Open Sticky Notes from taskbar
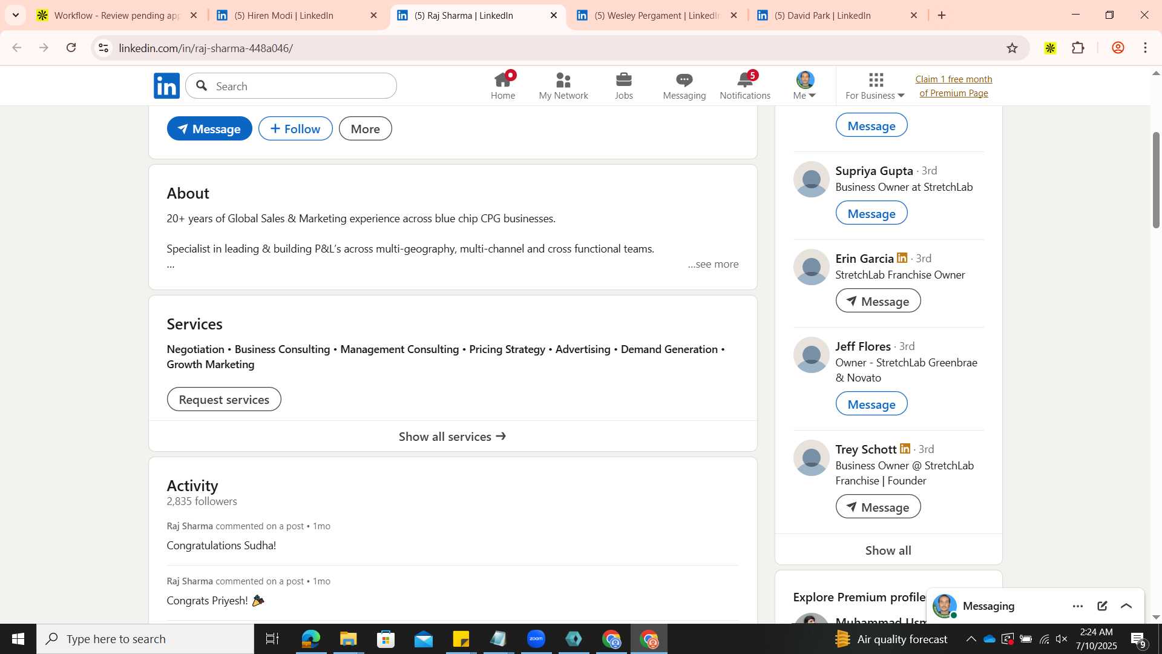1162x654 pixels. tap(461, 639)
